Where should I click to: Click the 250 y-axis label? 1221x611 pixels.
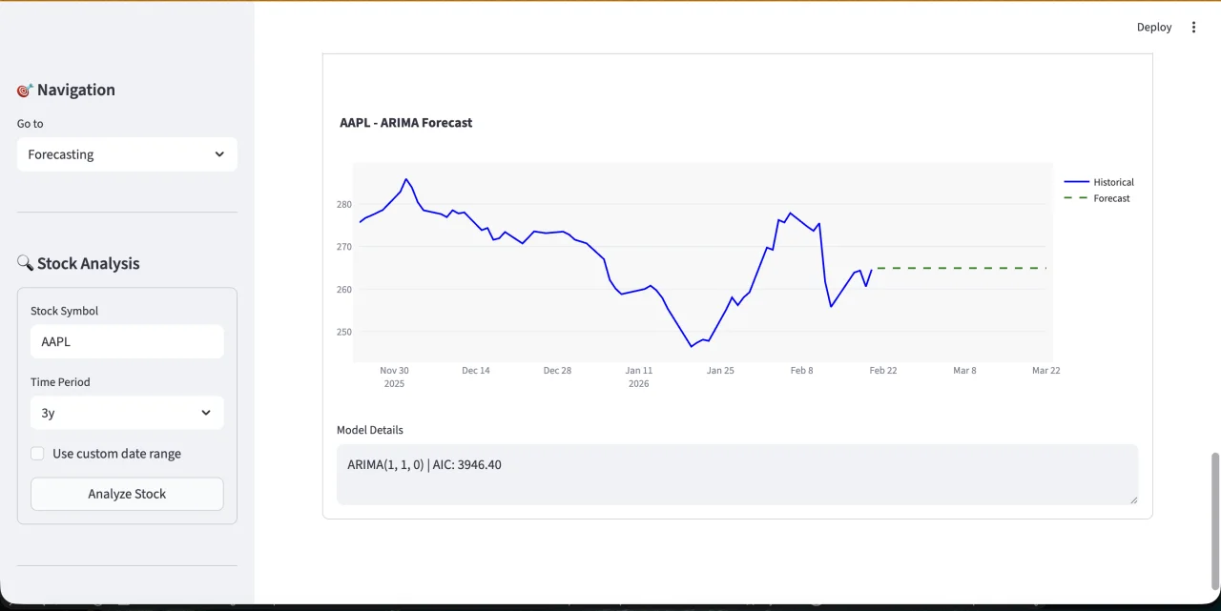(344, 333)
